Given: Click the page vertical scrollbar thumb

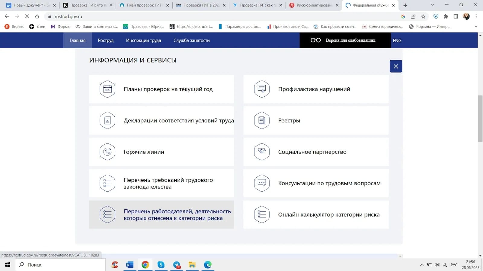Looking at the screenshot, I should point(480,118).
